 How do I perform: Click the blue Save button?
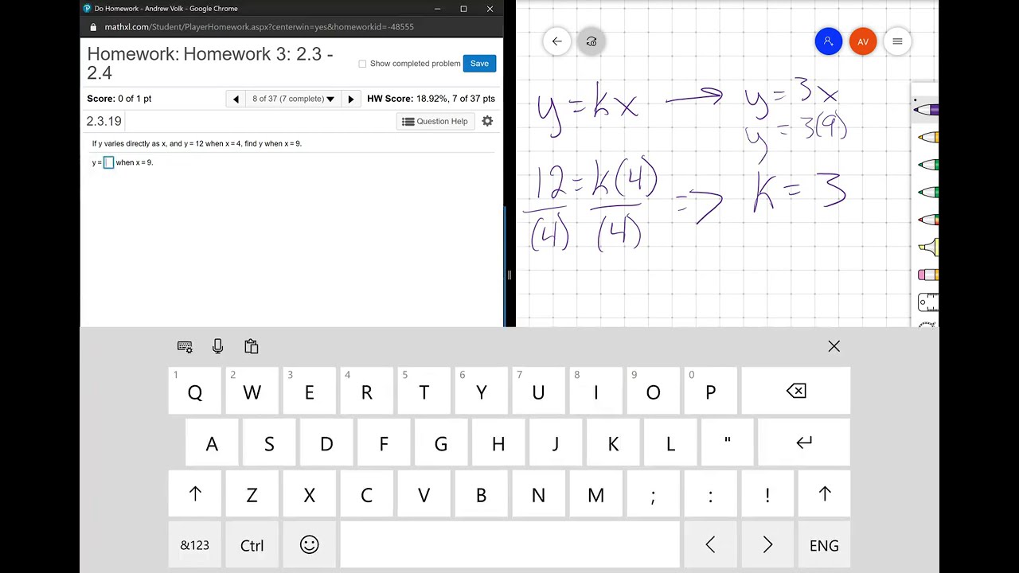pos(479,64)
